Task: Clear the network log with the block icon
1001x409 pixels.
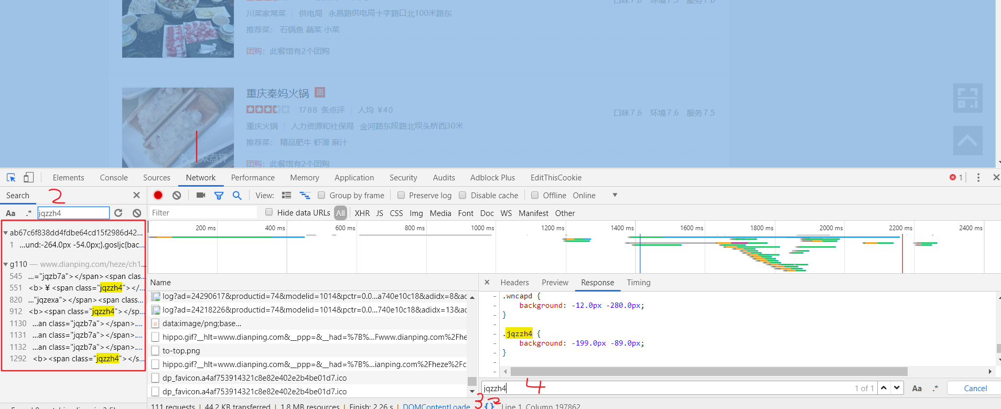Action: 177,195
